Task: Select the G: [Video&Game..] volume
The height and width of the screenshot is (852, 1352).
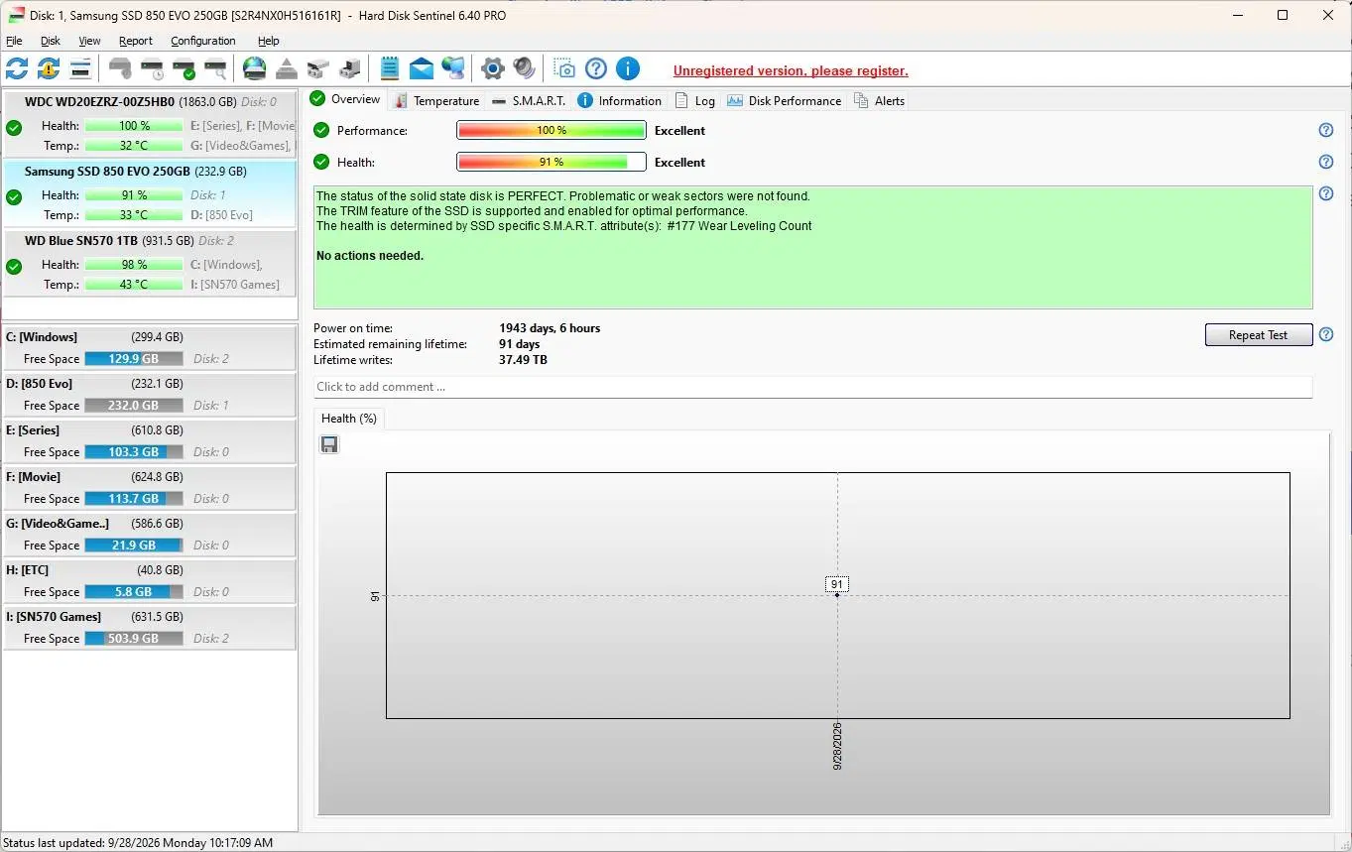Action: [150, 534]
